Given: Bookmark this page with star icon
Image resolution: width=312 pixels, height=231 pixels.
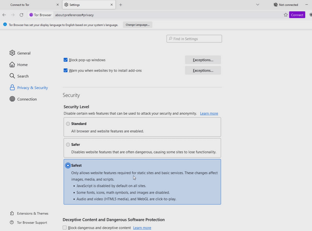Looking at the screenshot, I should (x=285, y=15).
